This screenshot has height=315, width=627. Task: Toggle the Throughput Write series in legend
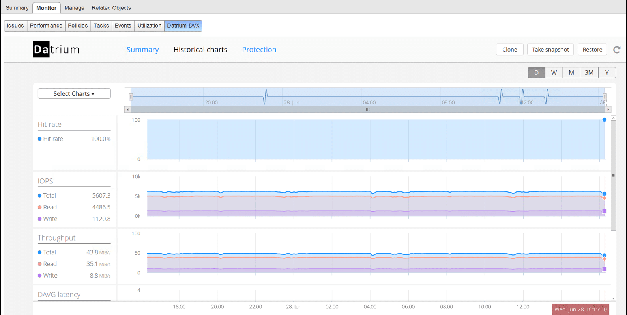[48, 276]
